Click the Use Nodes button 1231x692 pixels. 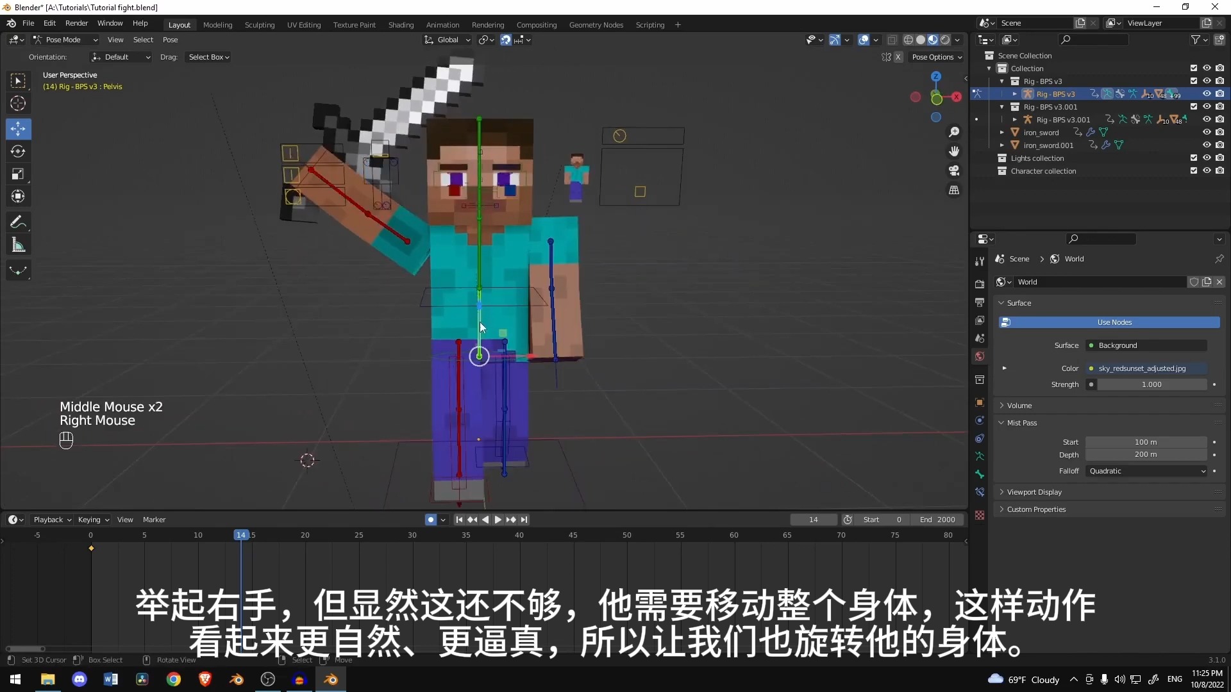click(x=1114, y=322)
